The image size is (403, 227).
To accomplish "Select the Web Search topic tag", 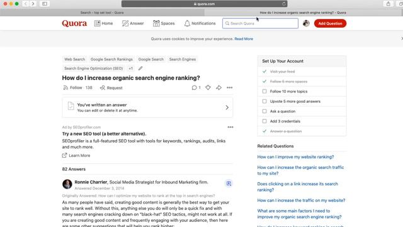I will click(74, 59).
